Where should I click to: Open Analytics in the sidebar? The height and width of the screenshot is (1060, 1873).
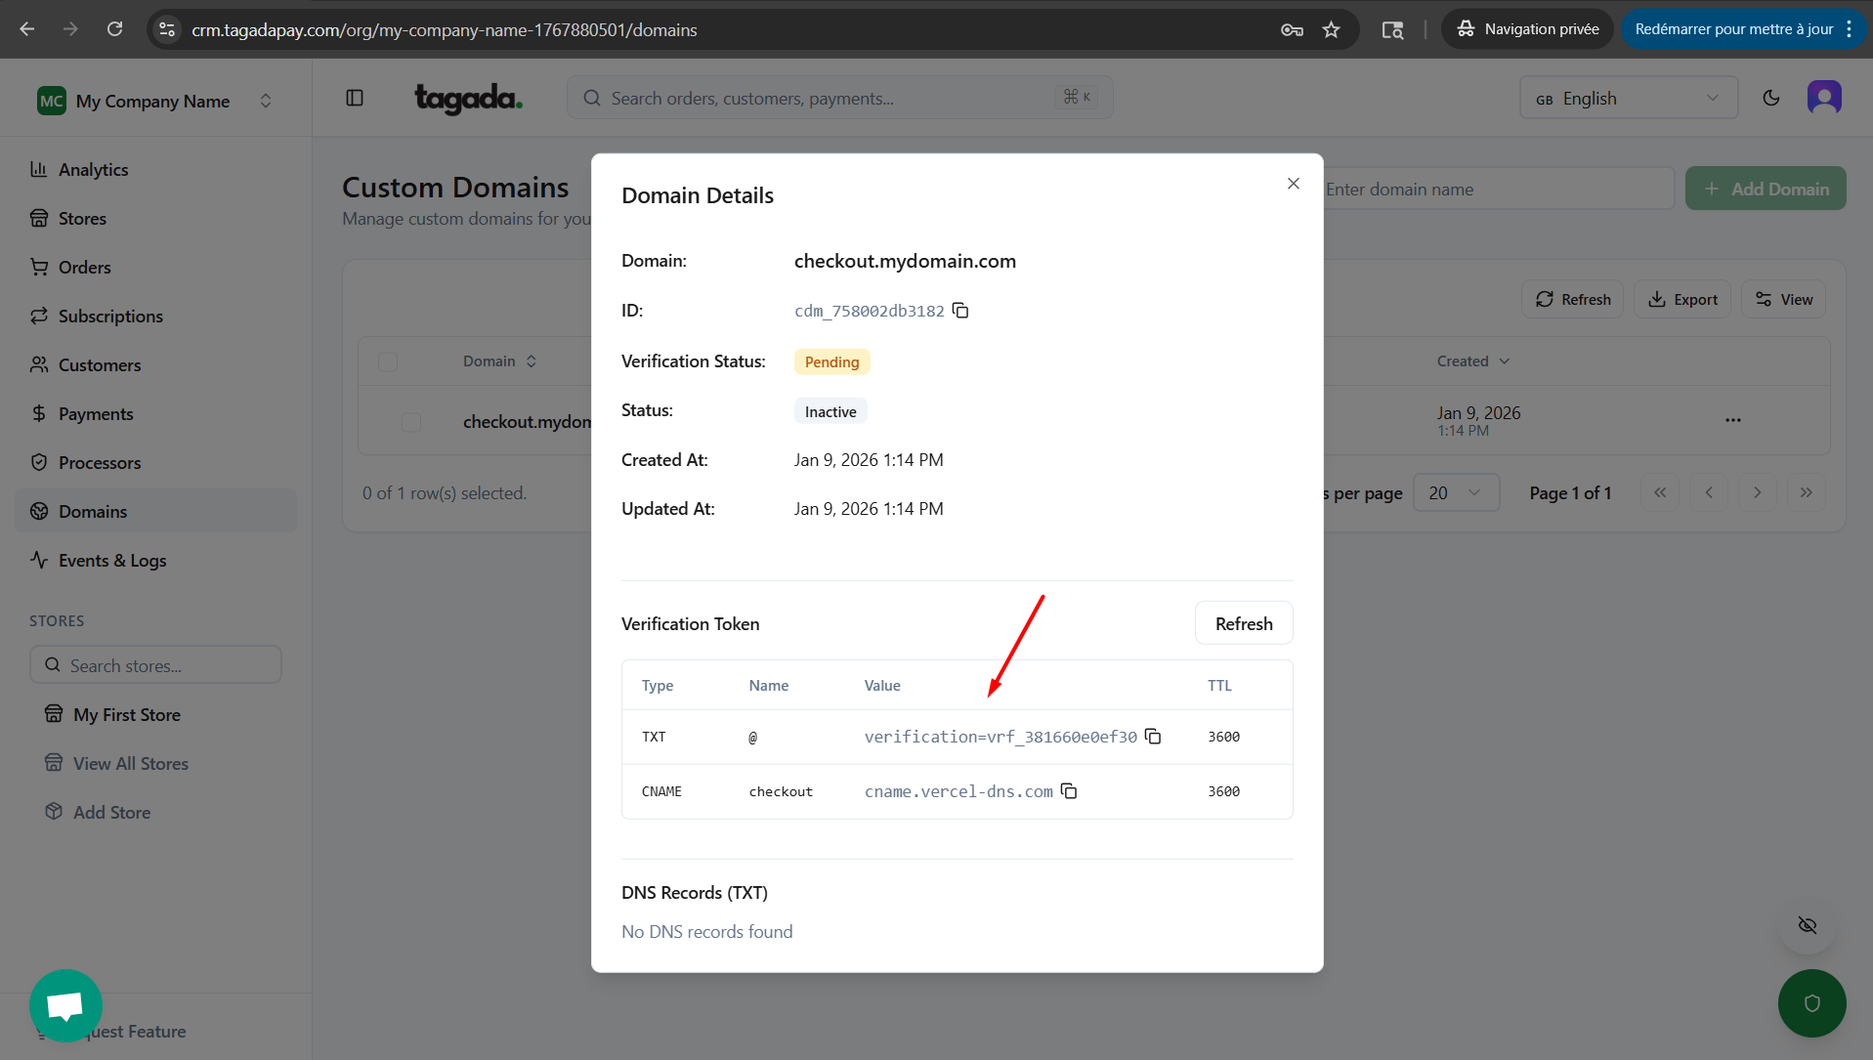[93, 169]
